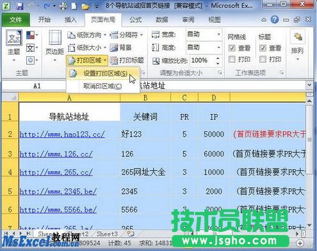The height and width of the screenshot is (251, 317).
Task: Click the Redo icon in quick access toolbar
Action: point(46,6)
